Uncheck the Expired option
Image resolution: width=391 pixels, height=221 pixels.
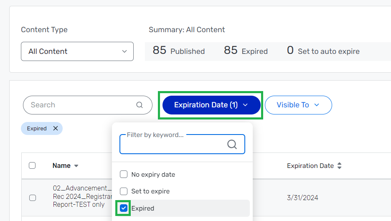click(x=124, y=208)
